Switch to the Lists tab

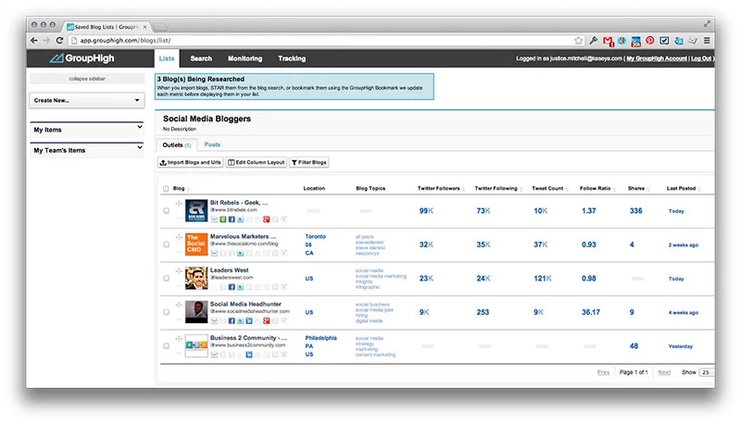point(167,58)
